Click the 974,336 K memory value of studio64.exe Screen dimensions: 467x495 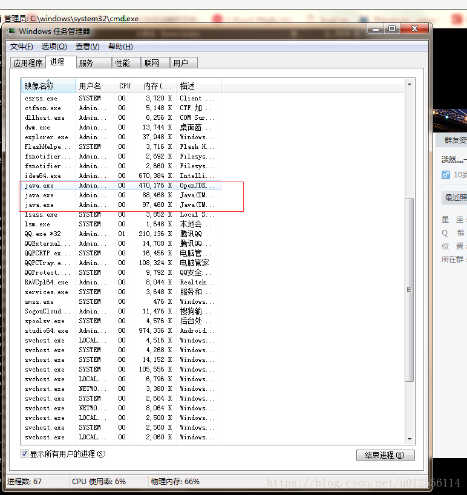coord(155,331)
